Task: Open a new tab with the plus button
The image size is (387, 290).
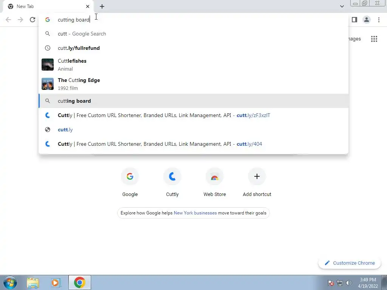Action: (102, 6)
